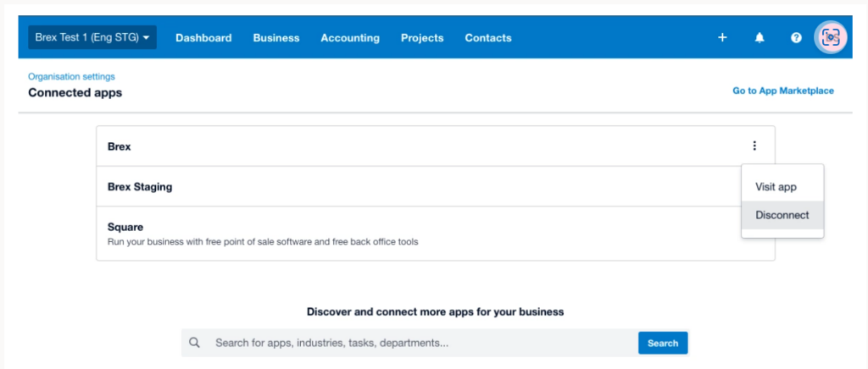
Task: Open the user profile avatar
Action: click(831, 37)
